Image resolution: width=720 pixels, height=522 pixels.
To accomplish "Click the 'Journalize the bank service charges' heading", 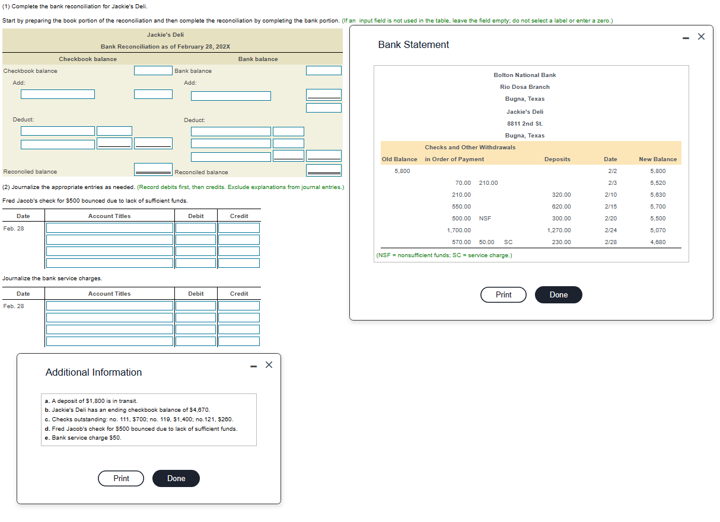I will (52, 278).
